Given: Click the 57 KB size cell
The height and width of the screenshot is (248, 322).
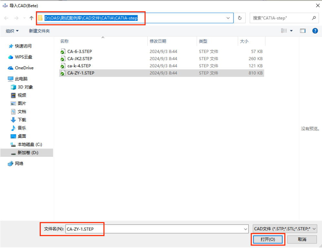Looking at the screenshot, I should coord(257,52).
